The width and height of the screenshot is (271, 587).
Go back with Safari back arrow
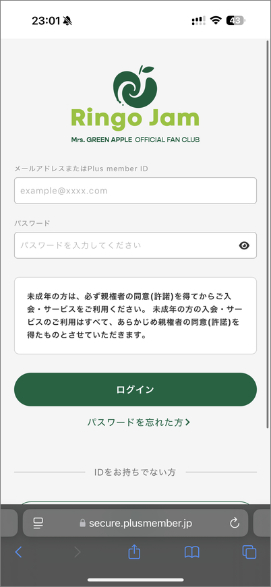pos(18,552)
